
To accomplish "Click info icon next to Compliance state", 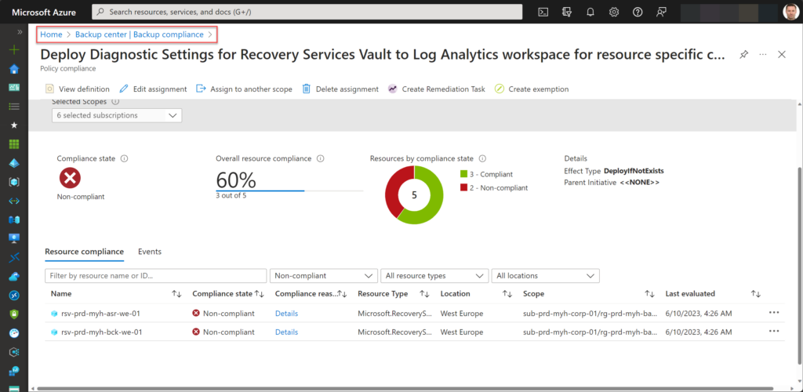I will point(124,158).
